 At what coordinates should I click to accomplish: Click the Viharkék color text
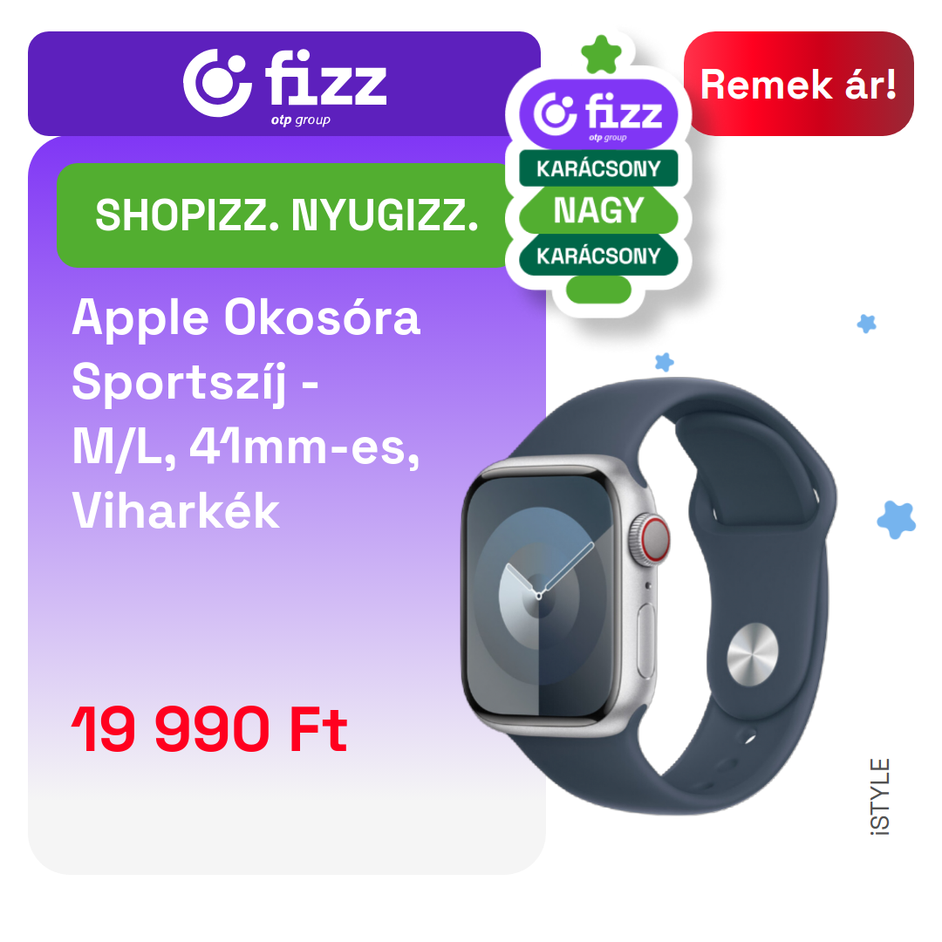click(x=176, y=510)
